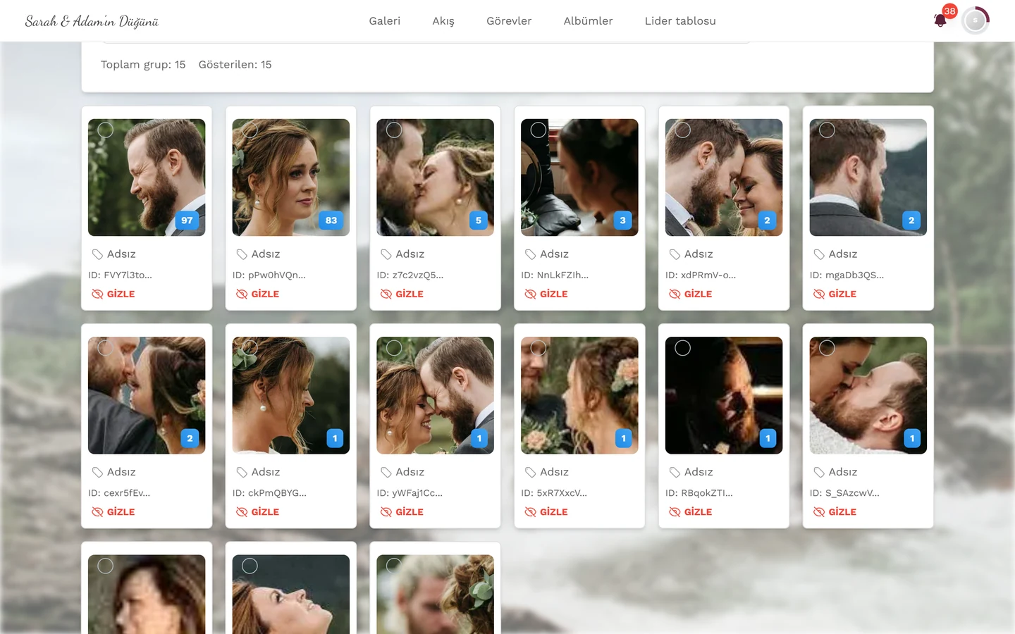This screenshot has height=634, width=1015.
Task: Click tag icon on xdPRmV-o card
Action: tap(675, 254)
